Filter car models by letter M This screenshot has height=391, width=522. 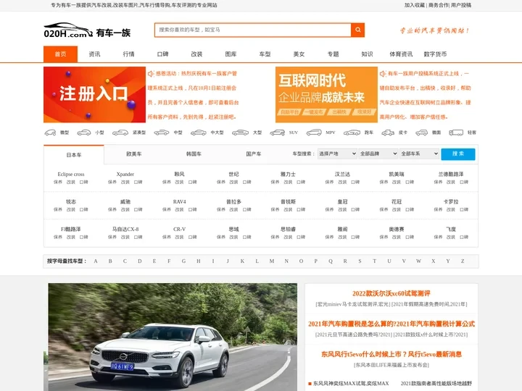(x=272, y=261)
